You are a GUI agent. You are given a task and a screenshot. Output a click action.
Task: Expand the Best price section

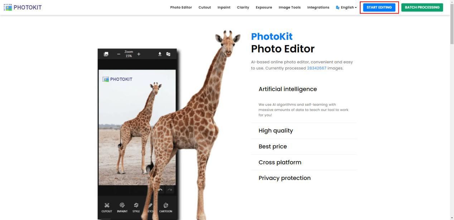pyautogui.click(x=304, y=146)
